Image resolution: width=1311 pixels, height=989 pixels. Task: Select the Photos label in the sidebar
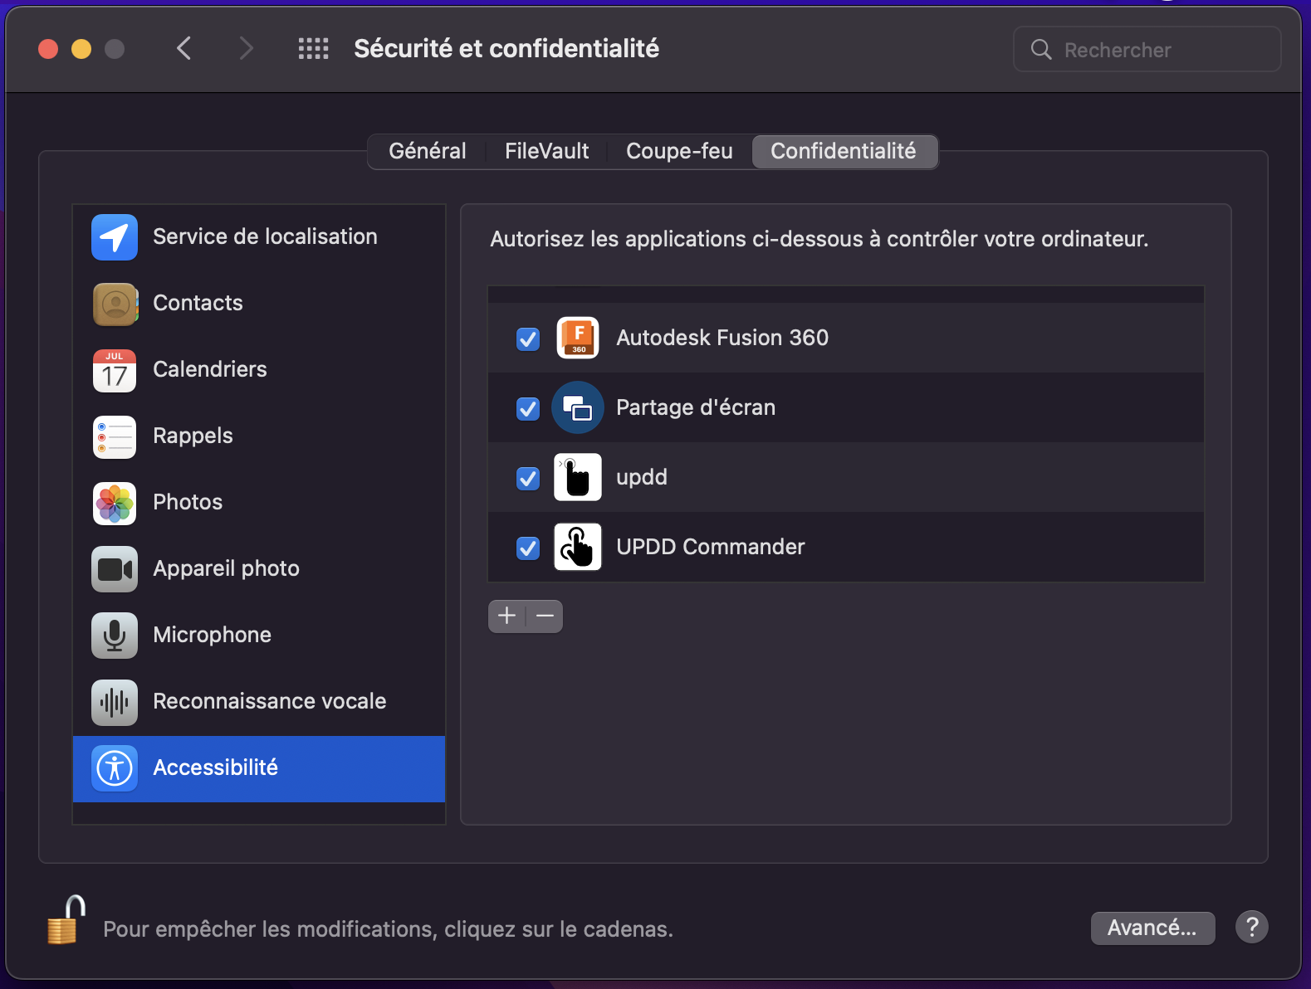pos(188,503)
